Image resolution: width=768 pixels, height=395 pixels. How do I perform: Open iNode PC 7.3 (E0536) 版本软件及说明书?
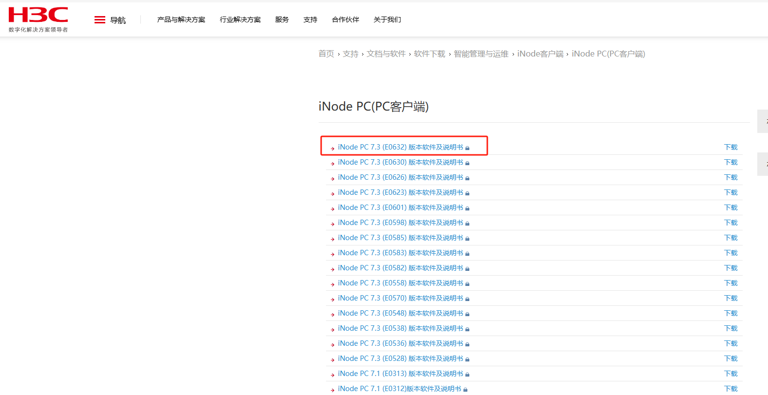pos(401,343)
